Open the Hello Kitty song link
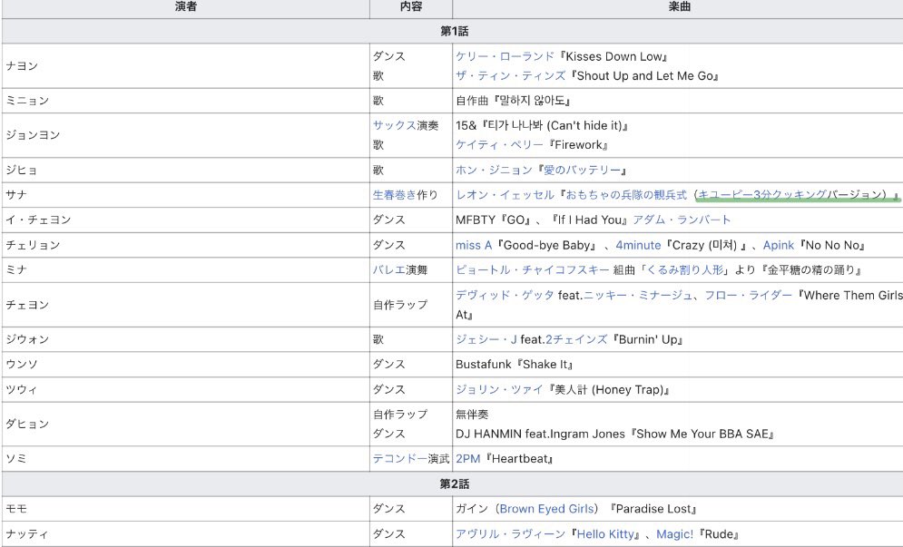 [604, 533]
